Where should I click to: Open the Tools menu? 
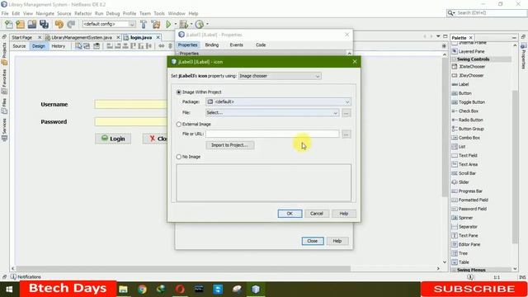pyautogui.click(x=159, y=13)
